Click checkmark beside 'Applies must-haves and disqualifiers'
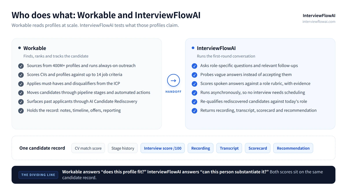 21,84
